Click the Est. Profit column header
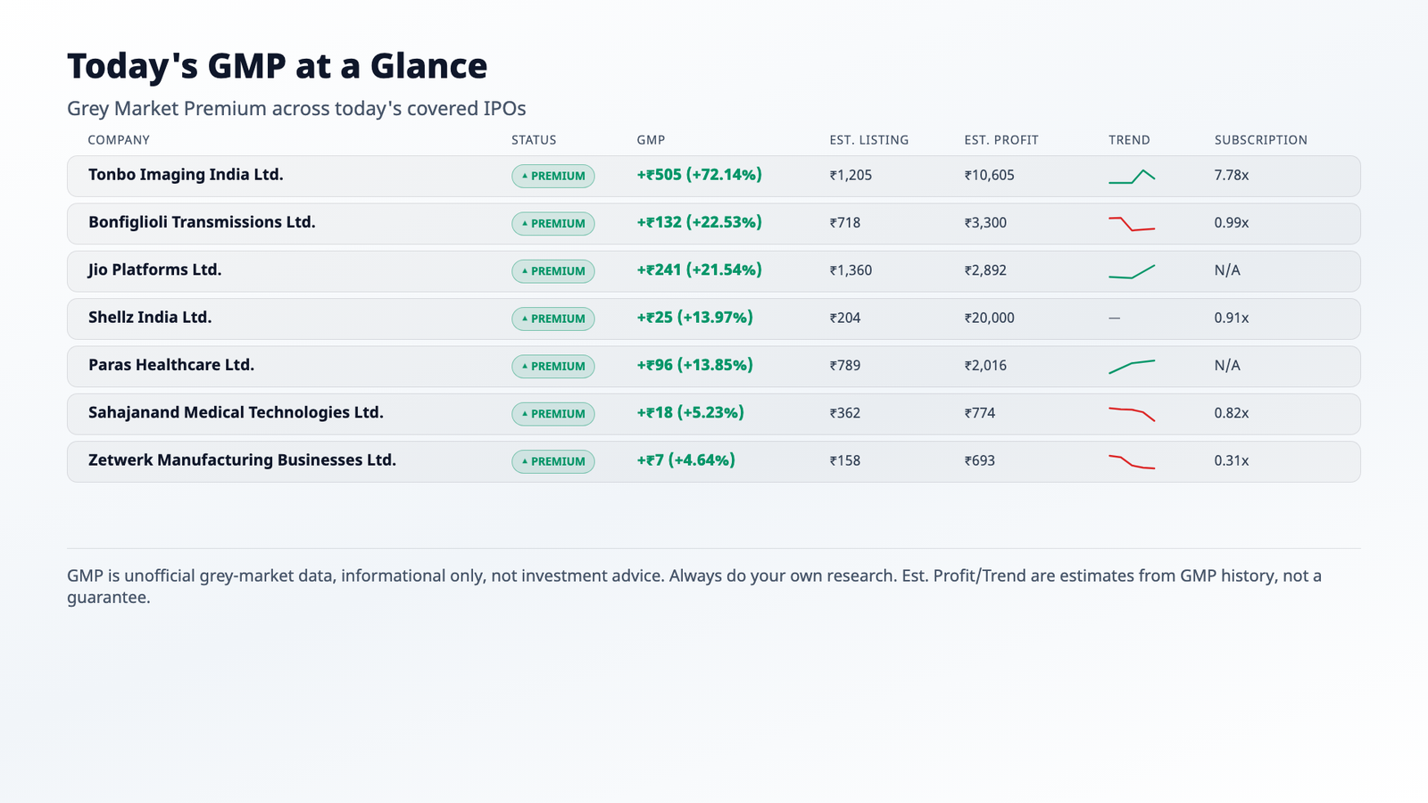Viewport: 1428px width, 803px height. pos(1001,140)
